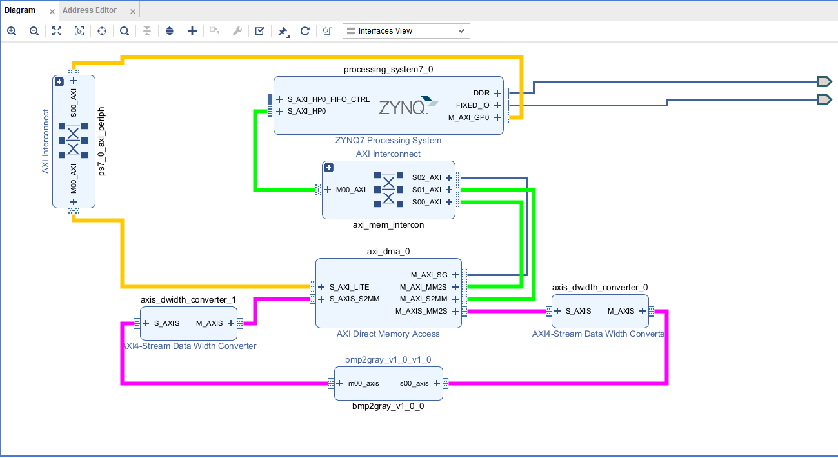This screenshot has height=458, width=838.
Task: Expand the DDR pin on processing_system7_0
Action: point(497,93)
